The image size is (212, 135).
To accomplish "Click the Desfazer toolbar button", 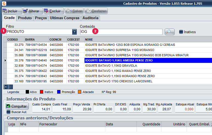I will [96, 11].
